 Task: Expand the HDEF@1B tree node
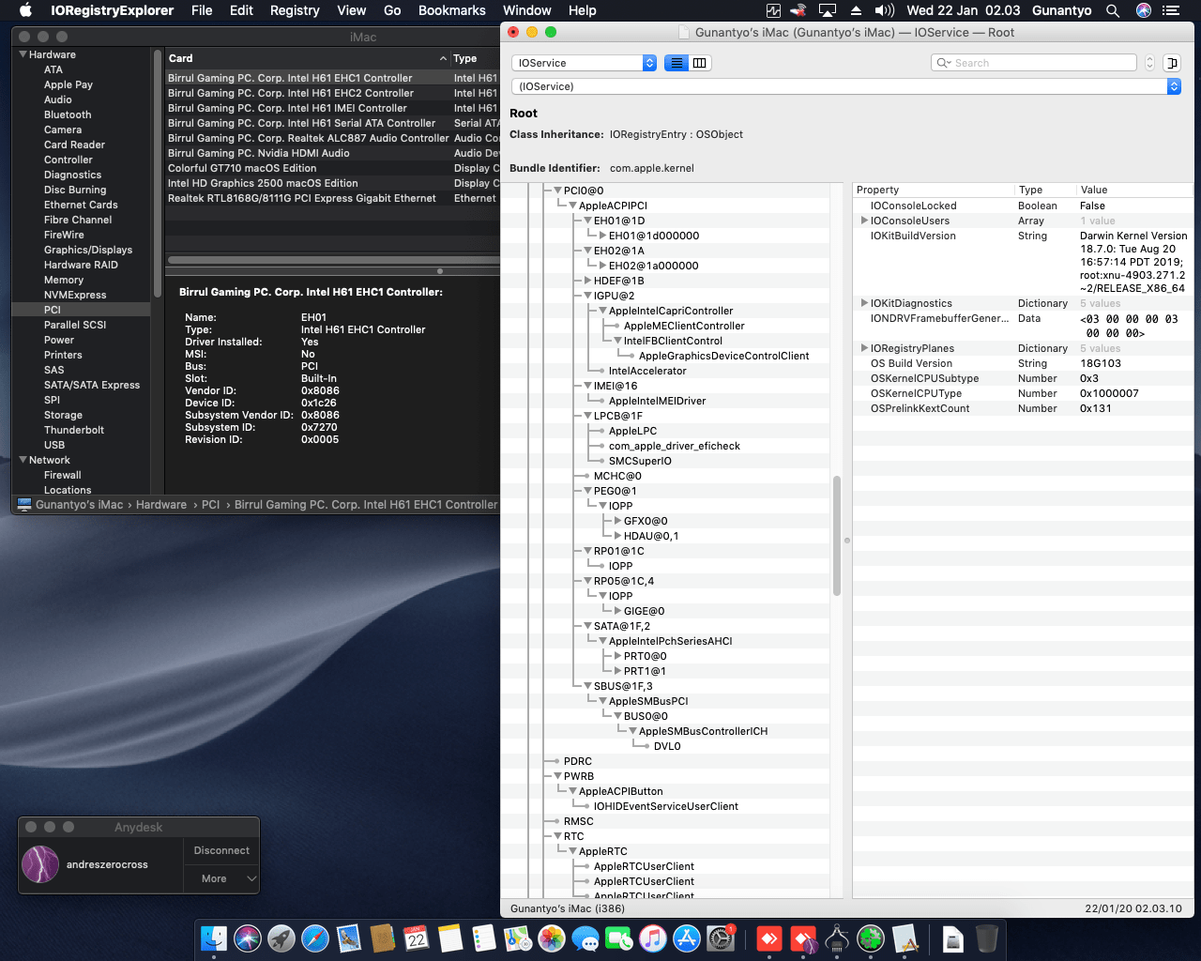pyautogui.click(x=587, y=281)
